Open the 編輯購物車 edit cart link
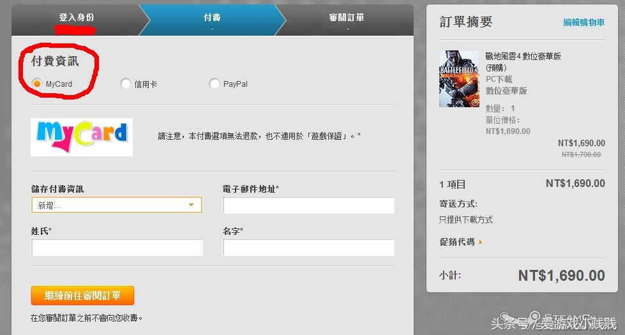The width and height of the screenshot is (625, 335). click(584, 22)
